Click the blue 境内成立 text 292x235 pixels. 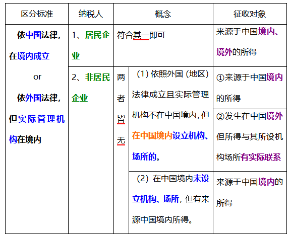(33, 56)
